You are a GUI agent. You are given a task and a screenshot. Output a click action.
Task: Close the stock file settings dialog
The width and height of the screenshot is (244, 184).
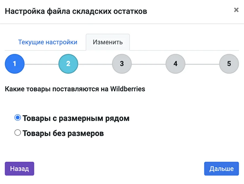pyautogui.click(x=236, y=10)
